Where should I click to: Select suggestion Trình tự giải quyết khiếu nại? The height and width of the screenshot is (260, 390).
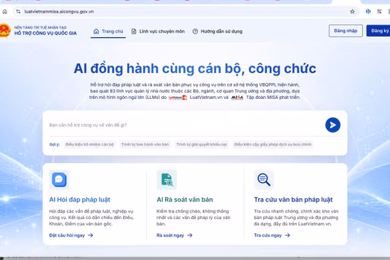tap(201, 144)
